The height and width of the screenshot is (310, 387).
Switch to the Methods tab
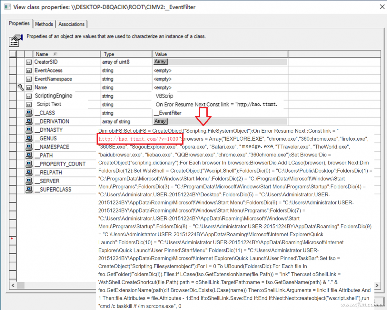click(44, 24)
